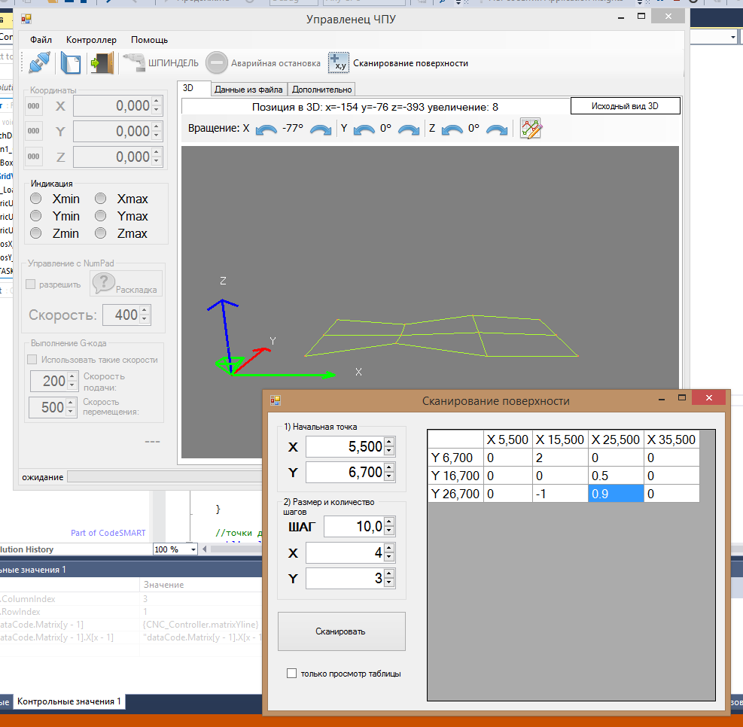Click the Скорость подачи 200 spinner arrows
This screenshot has width=743, height=727.
[72, 381]
